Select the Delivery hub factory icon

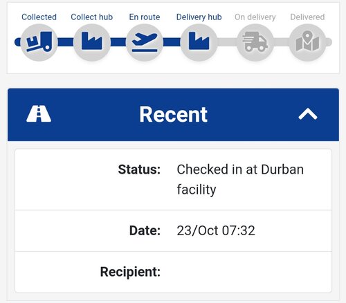click(199, 42)
